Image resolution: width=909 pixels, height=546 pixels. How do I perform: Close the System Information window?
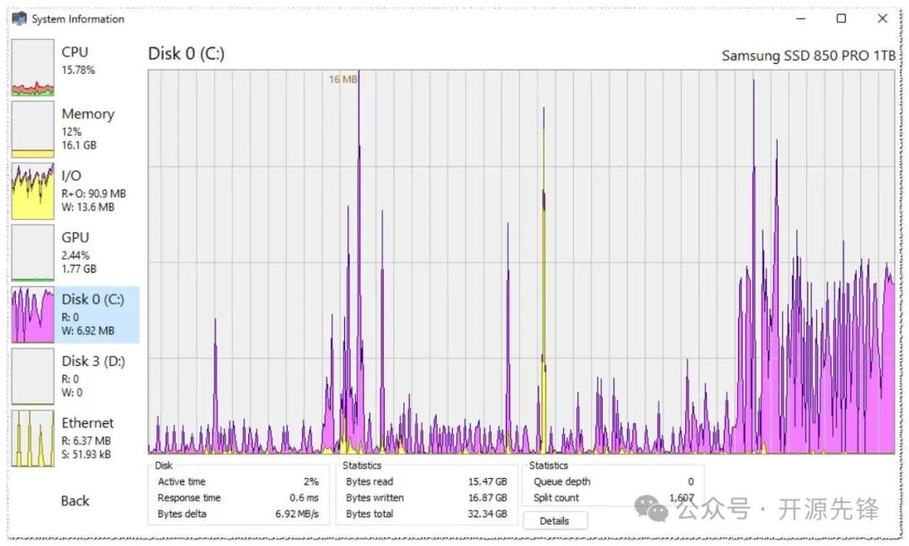[882, 19]
